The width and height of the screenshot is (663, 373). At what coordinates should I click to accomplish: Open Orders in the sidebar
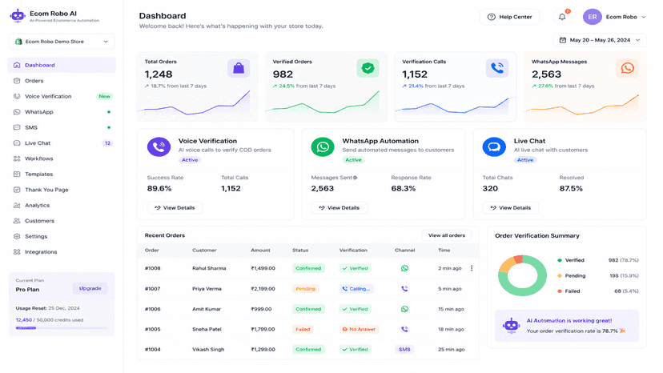(62, 81)
